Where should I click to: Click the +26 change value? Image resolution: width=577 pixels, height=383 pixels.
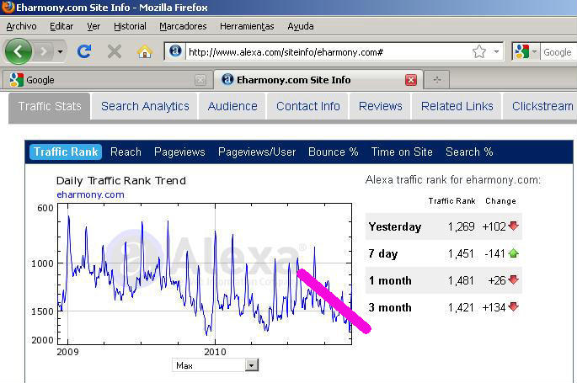(497, 280)
